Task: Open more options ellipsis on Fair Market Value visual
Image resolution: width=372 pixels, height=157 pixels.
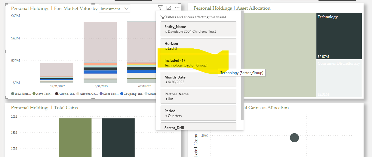Action: (x=177, y=8)
